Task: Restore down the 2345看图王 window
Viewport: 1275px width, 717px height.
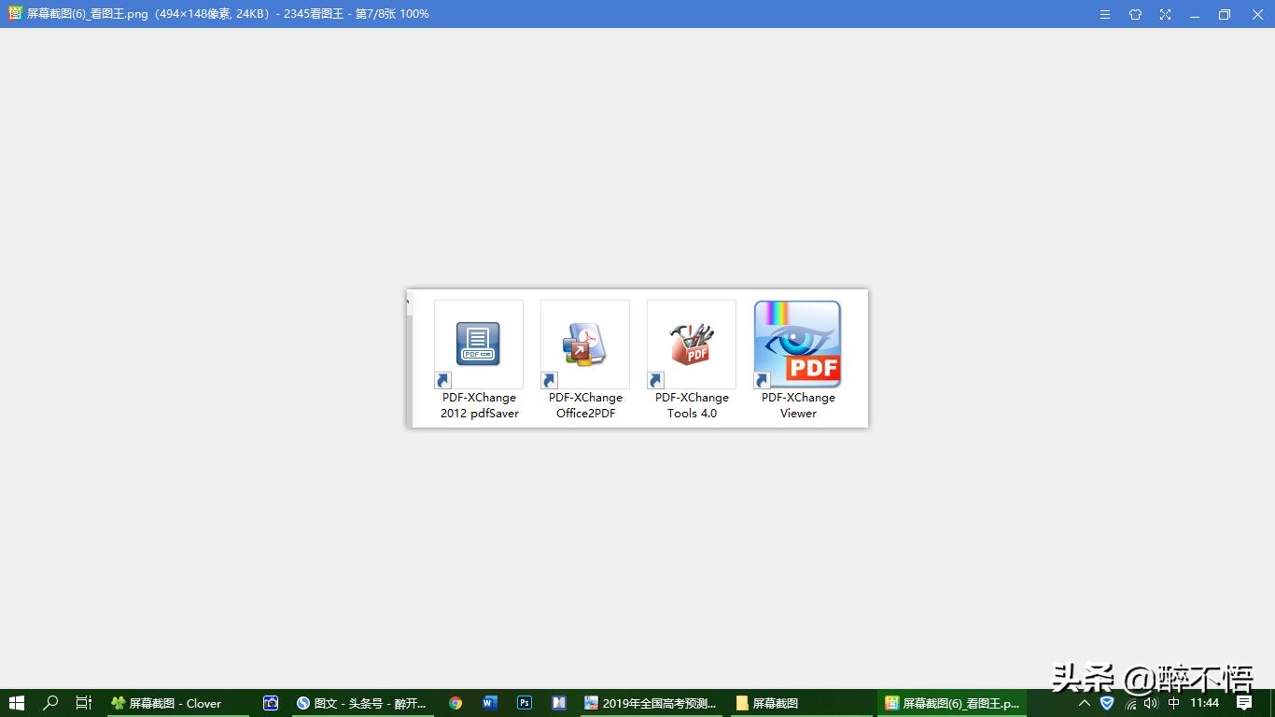Action: 1225,14
